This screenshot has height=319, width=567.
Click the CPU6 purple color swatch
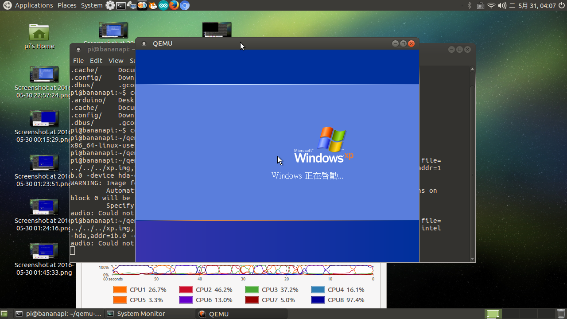pos(186,300)
